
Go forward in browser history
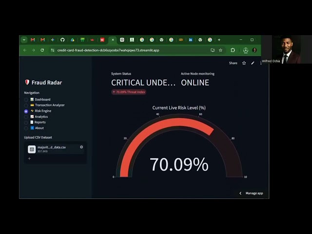coord(34,50)
